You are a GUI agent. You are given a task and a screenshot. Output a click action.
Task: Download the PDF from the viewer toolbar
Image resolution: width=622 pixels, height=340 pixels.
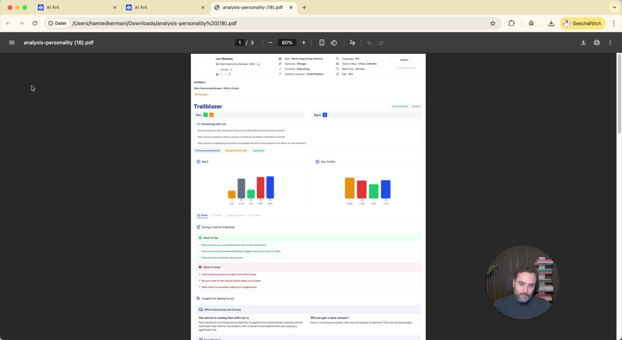pos(583,42)
